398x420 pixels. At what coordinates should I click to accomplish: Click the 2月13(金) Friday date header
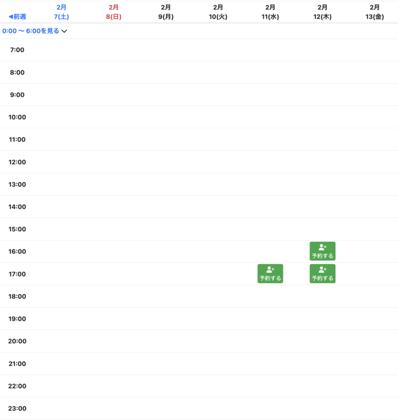tap(375, 12)
